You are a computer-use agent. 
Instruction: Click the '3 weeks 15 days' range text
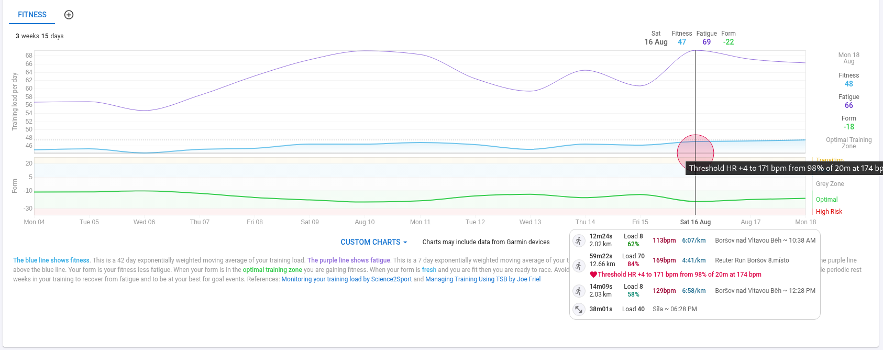tap(40, 36)
